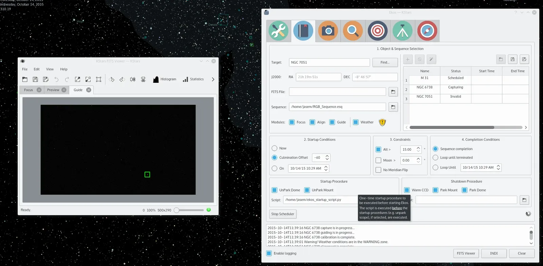Disable the UnPark Dome checkbox
This screenshot has height=266, width=543.
[275, 190]
